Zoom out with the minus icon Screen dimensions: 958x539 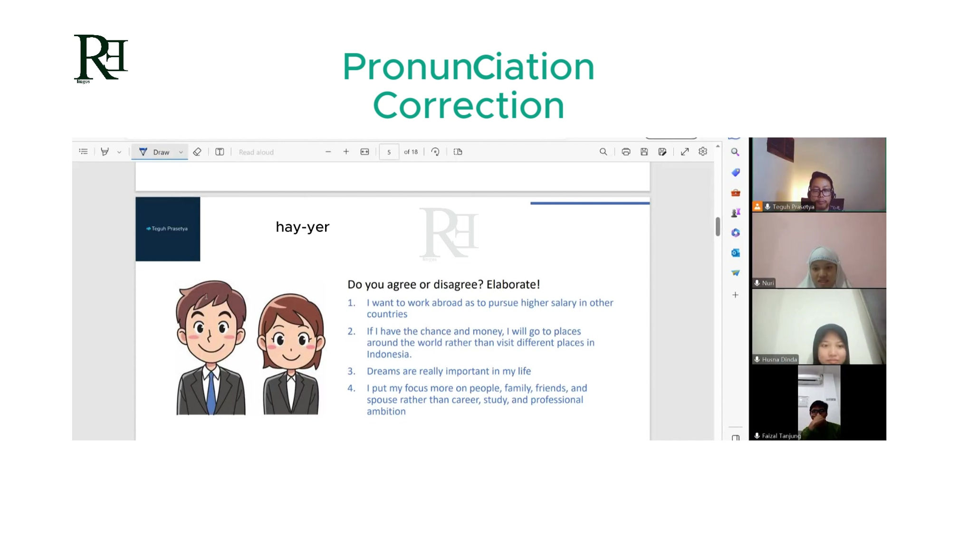328,153
